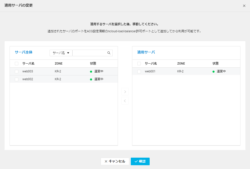Click the web001 server name
Image resolution: width=250 pixels, height=169 pixels.
(150, 71)
